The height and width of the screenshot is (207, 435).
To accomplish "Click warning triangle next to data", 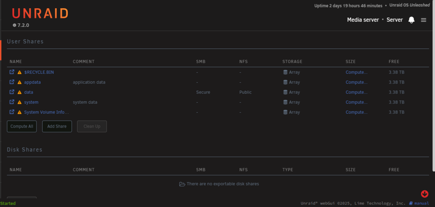I will [20, 92].
